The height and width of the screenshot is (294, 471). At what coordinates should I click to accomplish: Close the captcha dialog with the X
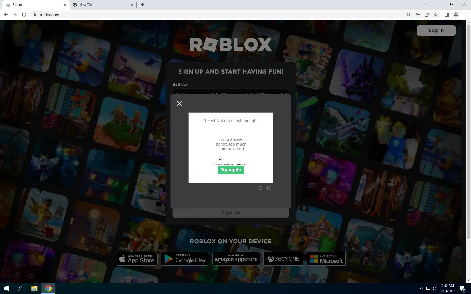(179, 103)
